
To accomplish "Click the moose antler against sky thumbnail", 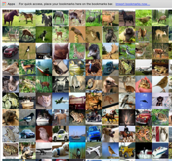I will pyautogui.click(x=110, y=51).
